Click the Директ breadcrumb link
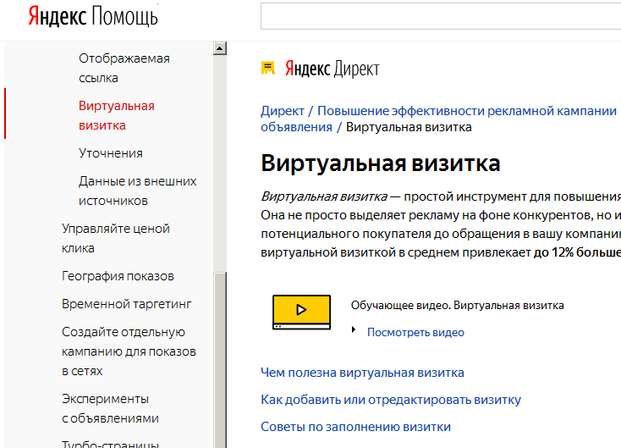 click(283, 111)
